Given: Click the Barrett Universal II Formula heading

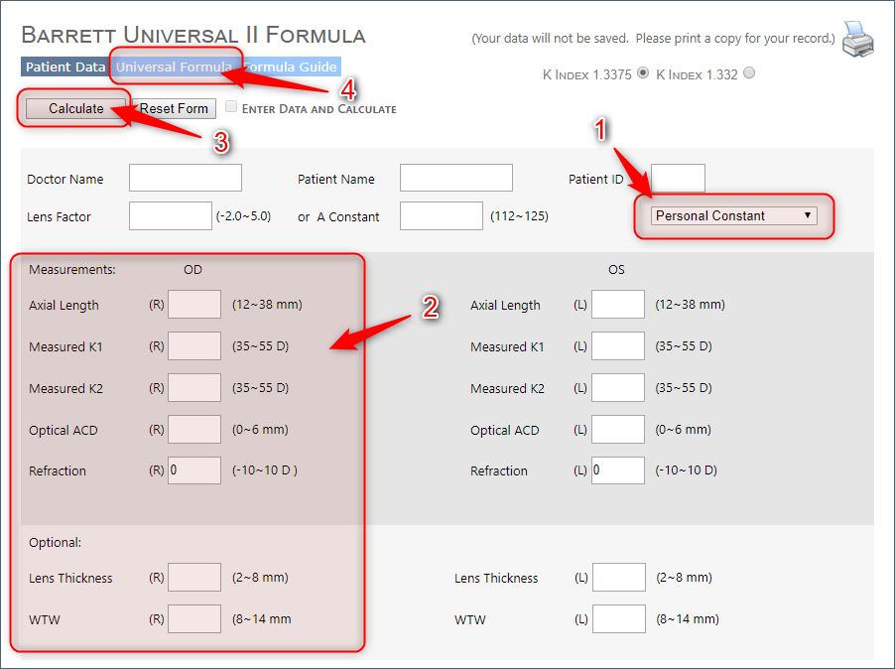Looking at the screenshot, I should tap(193, 36).
